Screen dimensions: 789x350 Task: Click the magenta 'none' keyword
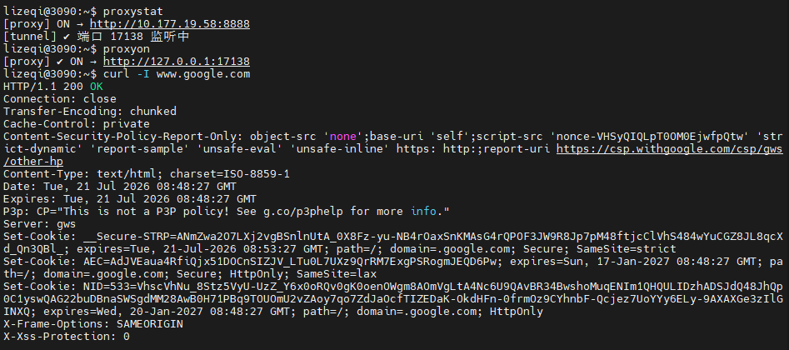click(343, 137)
